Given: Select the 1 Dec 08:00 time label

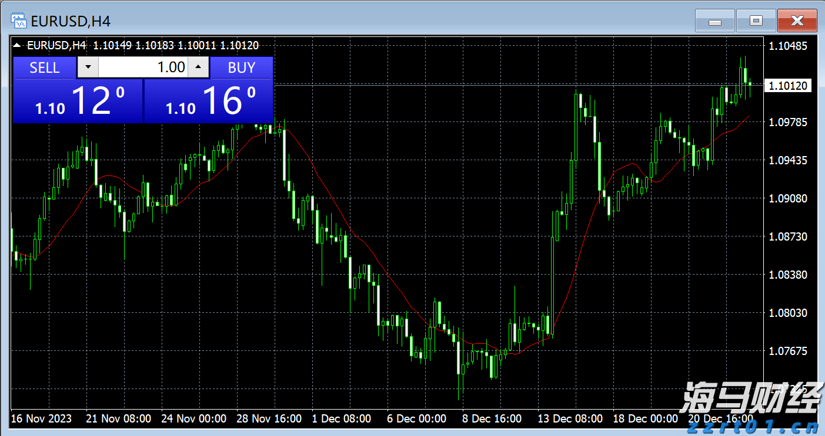Looking at the screenshot, I should [342, 418].
